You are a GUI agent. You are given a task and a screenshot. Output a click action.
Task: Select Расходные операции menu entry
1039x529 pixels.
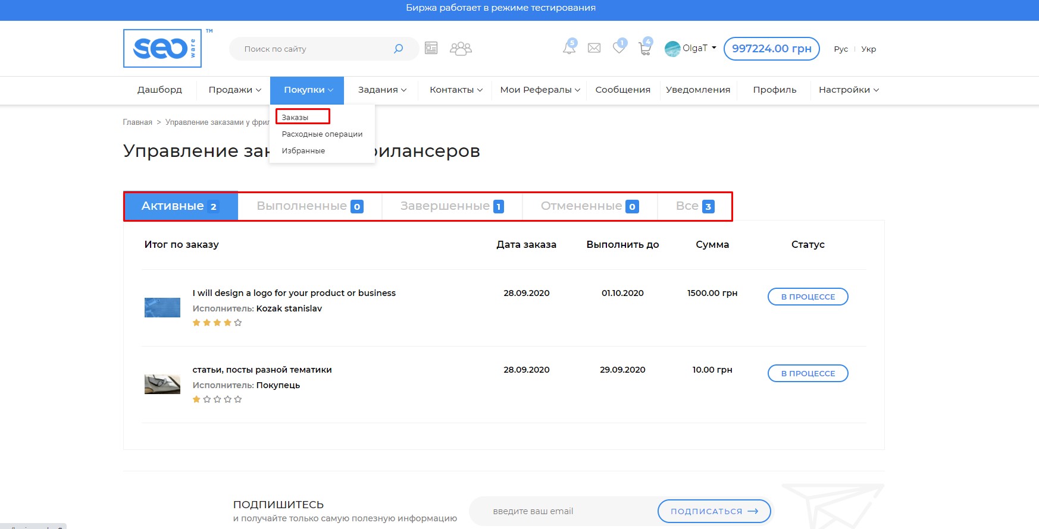[x=322, y=134]
